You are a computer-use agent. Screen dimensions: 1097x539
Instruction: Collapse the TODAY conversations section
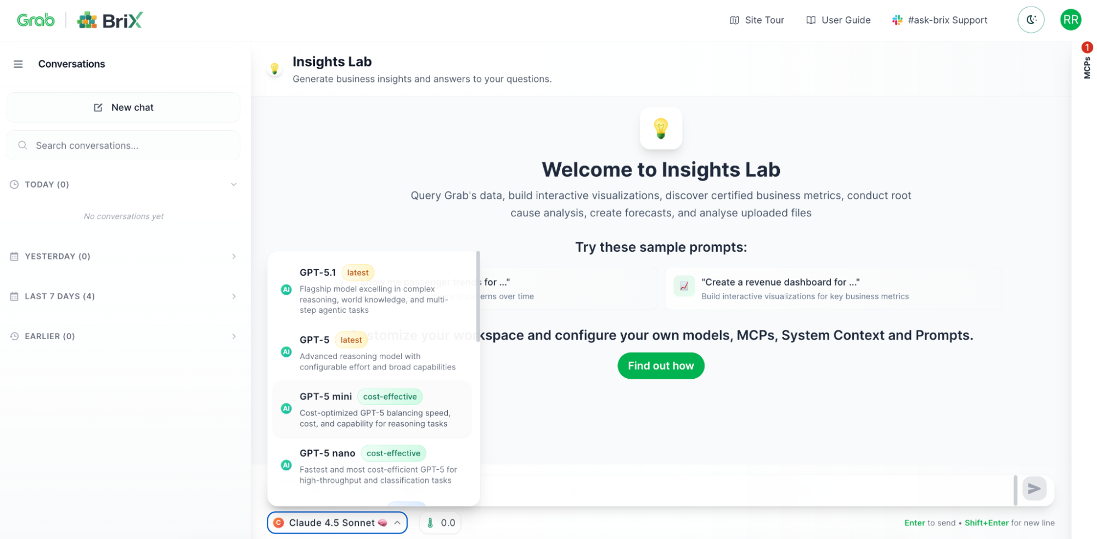[233, 184]
